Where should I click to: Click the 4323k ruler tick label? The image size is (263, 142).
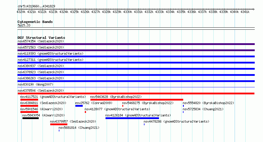(53, 12)
